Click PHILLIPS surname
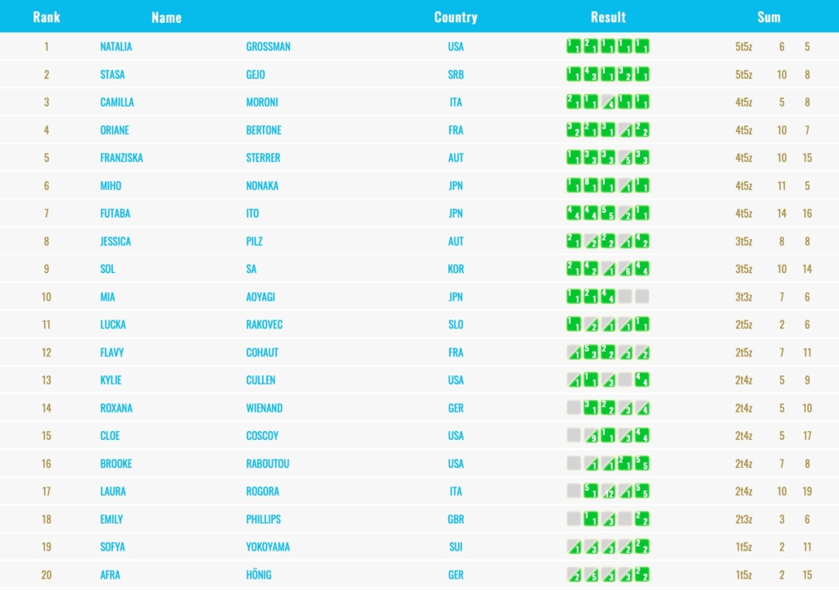Screen dimensions: 839x590 [x=263, y=520]
